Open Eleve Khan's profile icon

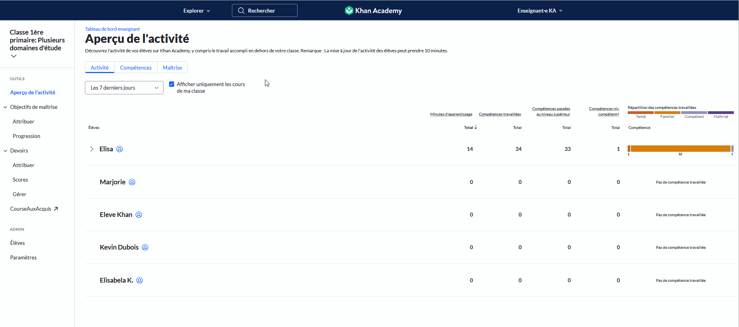click(x=139, y=215)
